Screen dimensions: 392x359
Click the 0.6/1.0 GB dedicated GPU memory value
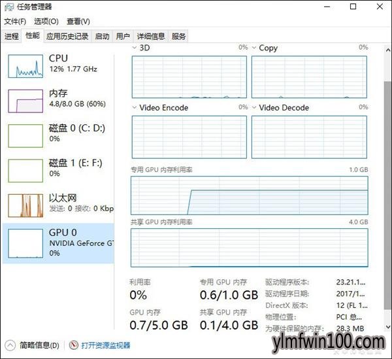(x=229, y=295)
